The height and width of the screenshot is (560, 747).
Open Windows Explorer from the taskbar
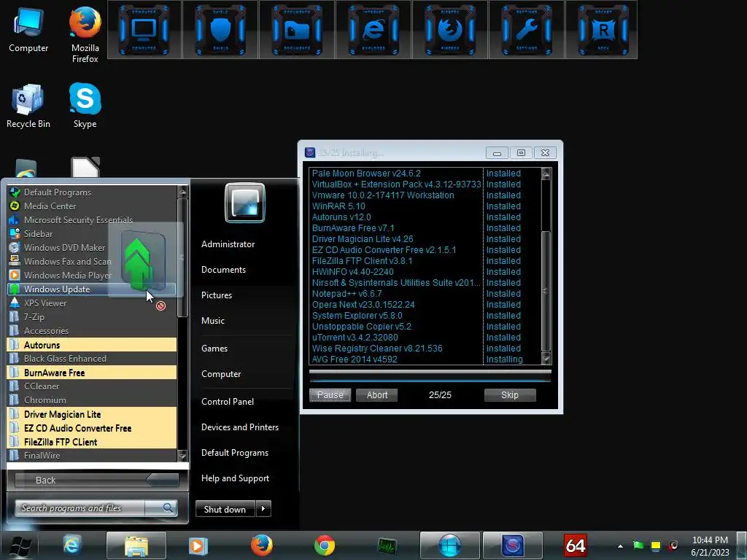(136, 545)
